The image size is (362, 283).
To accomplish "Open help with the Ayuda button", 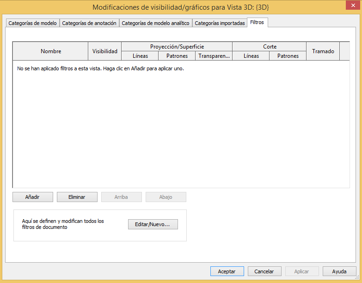I will 339,271.
